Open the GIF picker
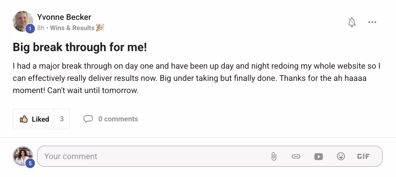This screenshot has height=177, width=396. pyautogui.click(x=363, y=156)
